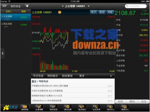Switch to 财务 tab at bottom right
Viewport: 150px width, 112px height.
144,102
